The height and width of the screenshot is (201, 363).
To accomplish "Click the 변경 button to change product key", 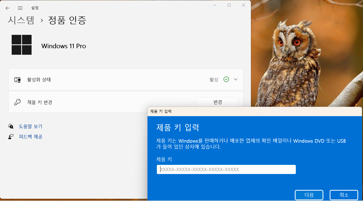I will click(217, 102).
